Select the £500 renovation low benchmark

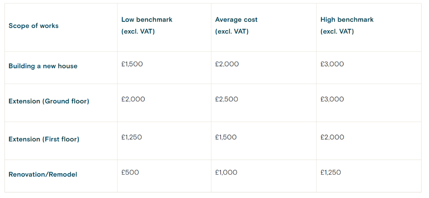coord(130,173)
